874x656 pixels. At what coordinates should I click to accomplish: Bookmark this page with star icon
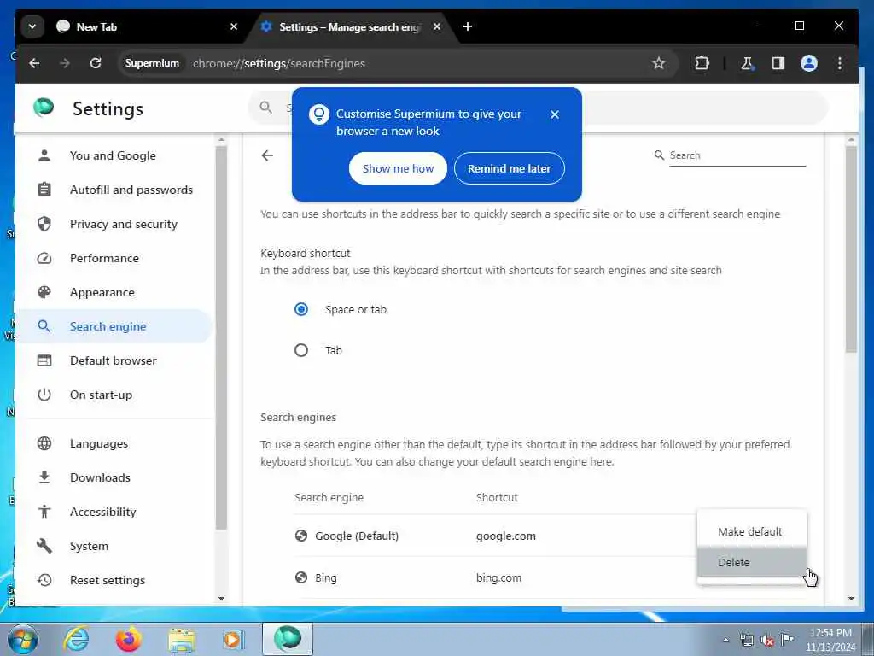659,63
